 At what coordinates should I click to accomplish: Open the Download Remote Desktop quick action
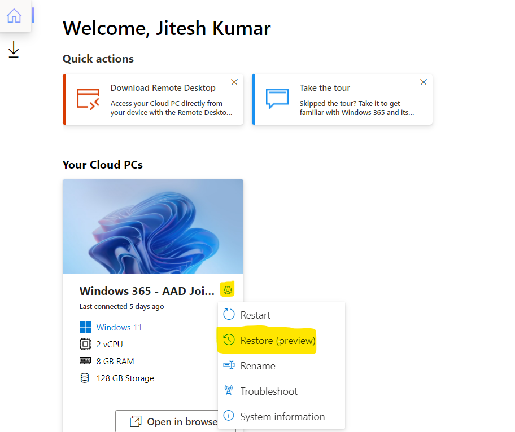pos(153,99)
